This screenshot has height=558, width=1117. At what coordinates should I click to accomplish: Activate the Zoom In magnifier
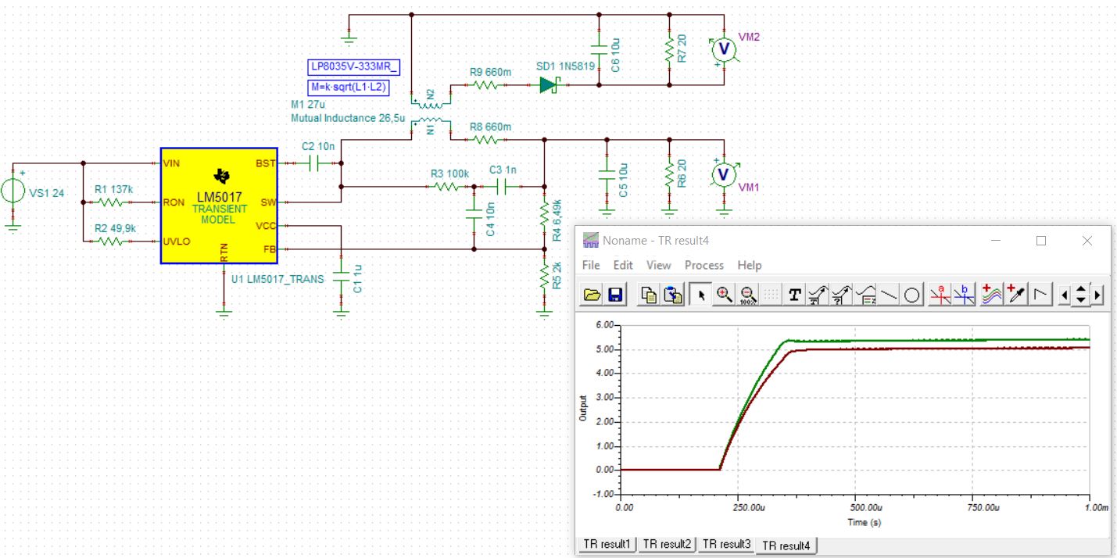click(x=725, y=295)
